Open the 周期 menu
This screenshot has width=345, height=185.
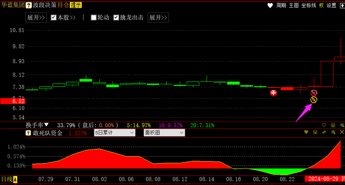click(x=281, y=5)
